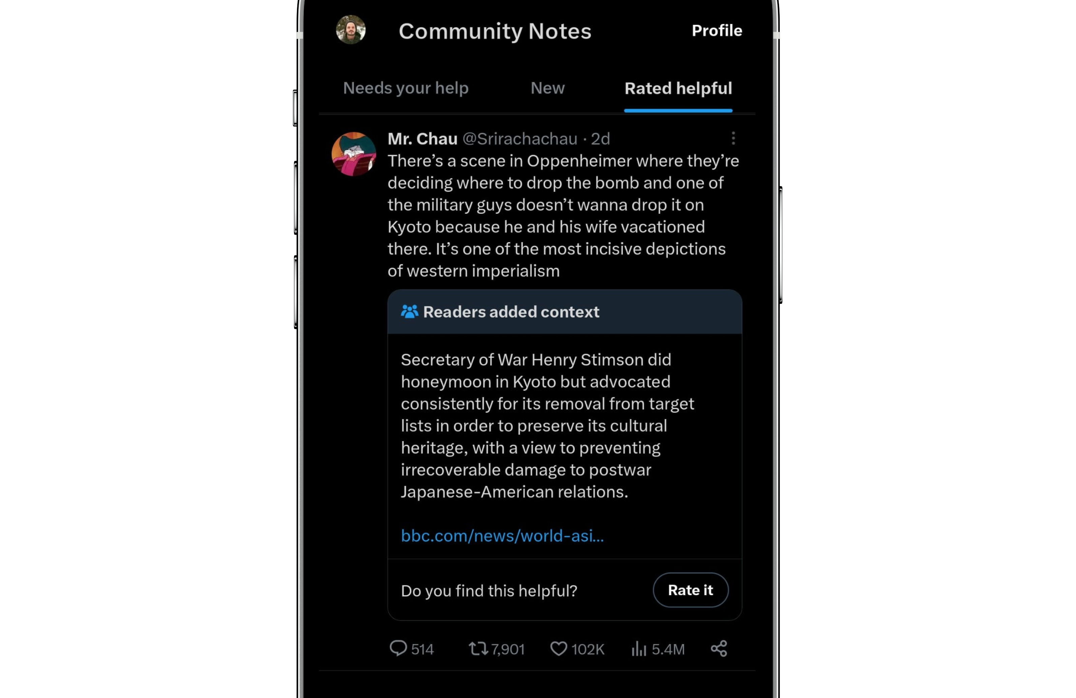Click the Mr. Chau display name
1076x698 pixels.
click(x=423, y=139)
